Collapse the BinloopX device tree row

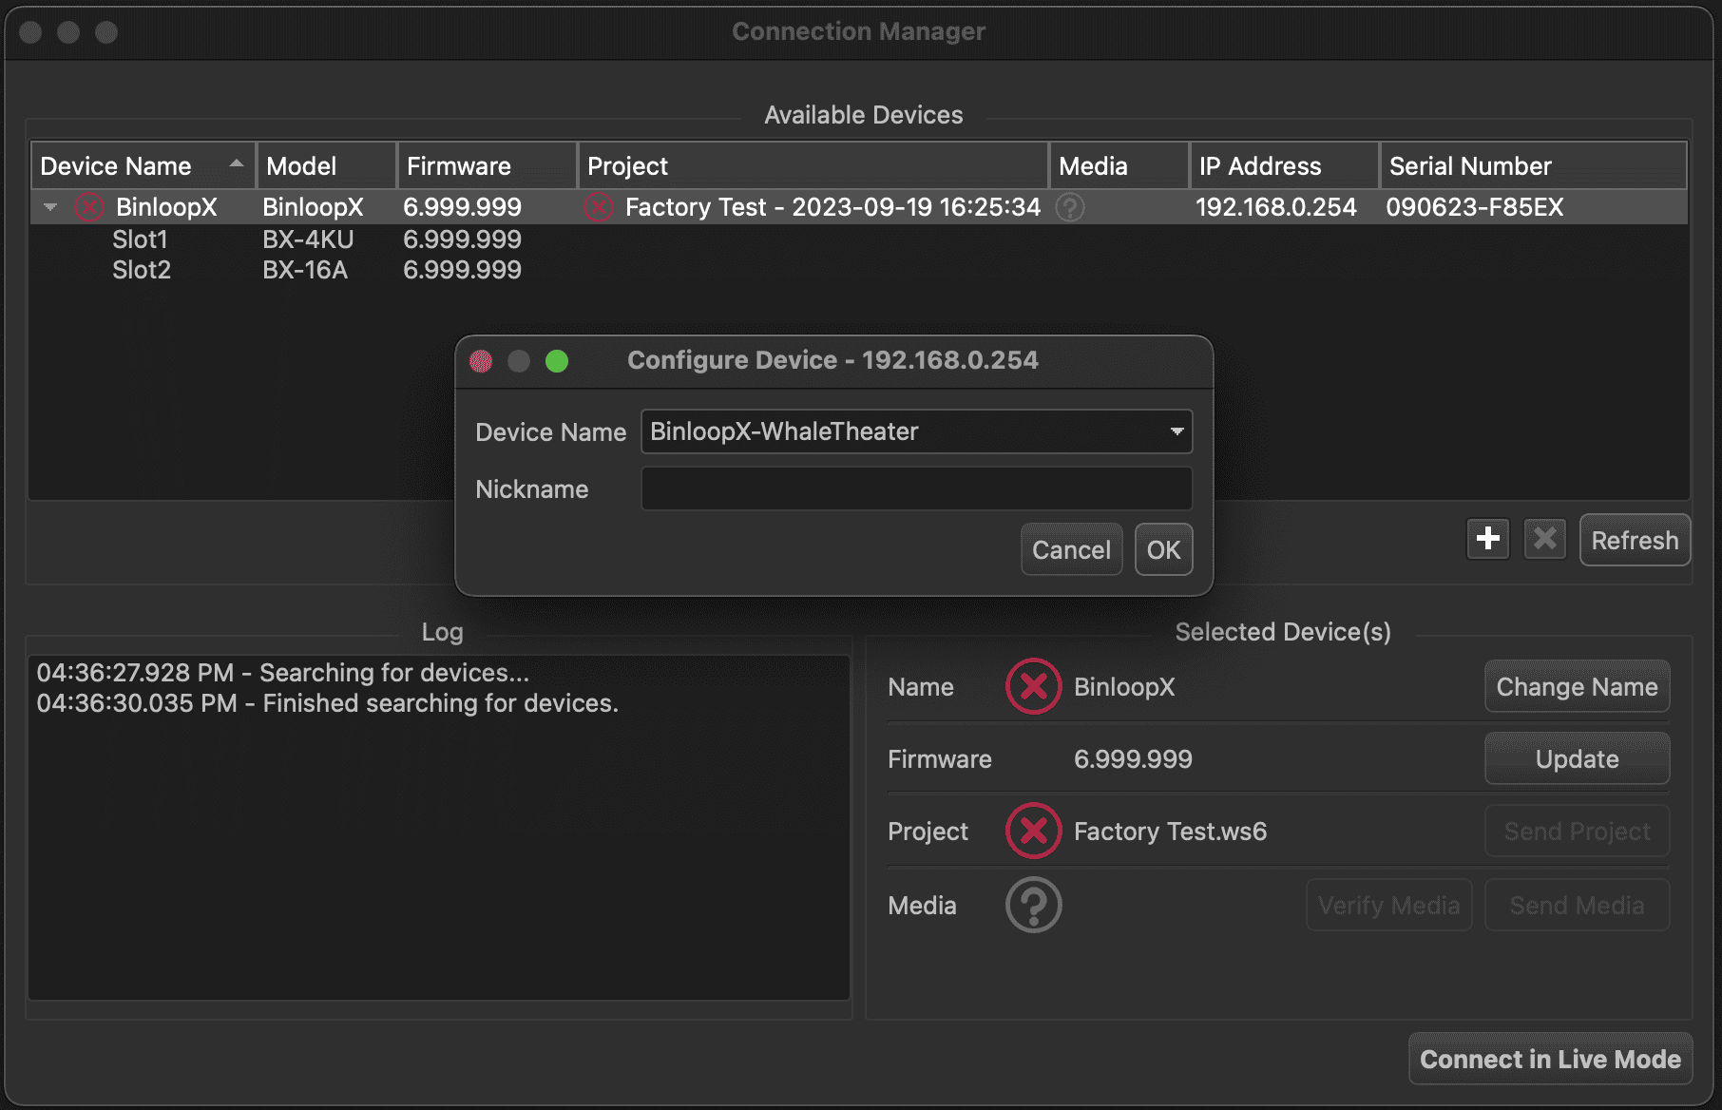coord(50,207)
